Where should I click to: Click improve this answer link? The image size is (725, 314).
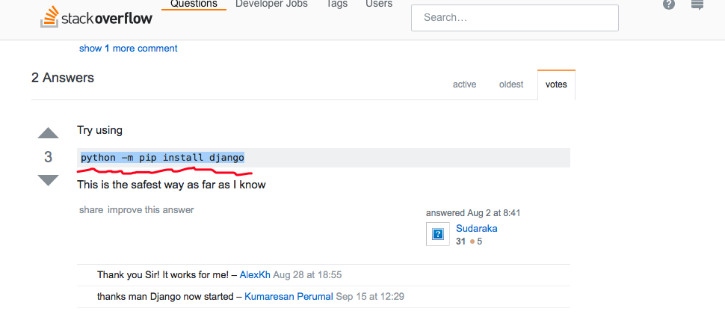[x=151, y=210]
